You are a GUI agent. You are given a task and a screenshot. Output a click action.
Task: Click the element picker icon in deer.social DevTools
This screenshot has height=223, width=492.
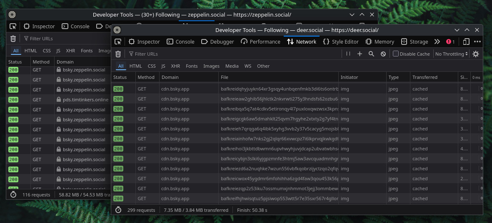click(118, 42)
